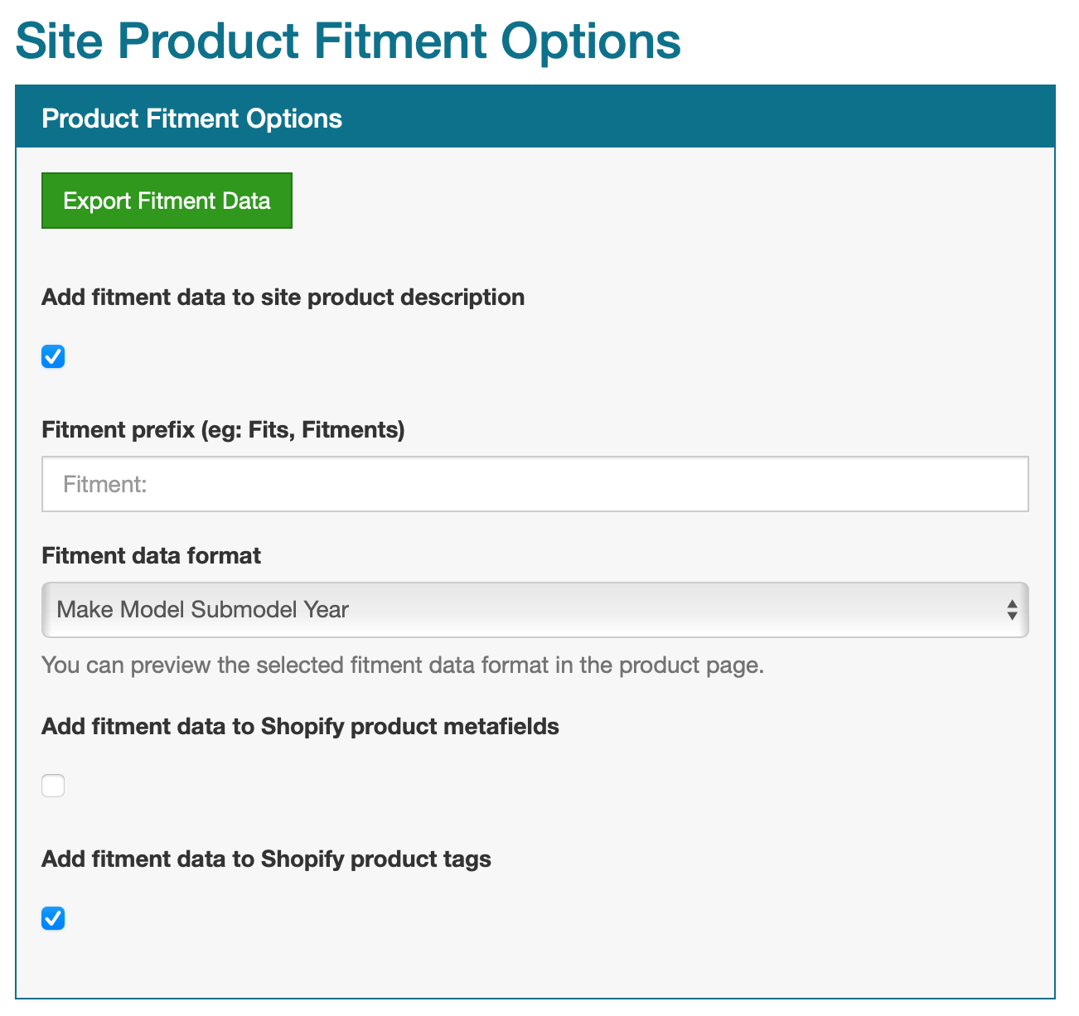
Task: Select the 'Make Model Submodel Year' value text
Action: pos(203,610)
